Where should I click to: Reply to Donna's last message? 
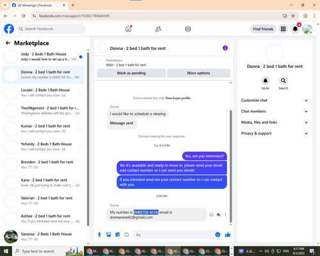(x=218, y=214)
